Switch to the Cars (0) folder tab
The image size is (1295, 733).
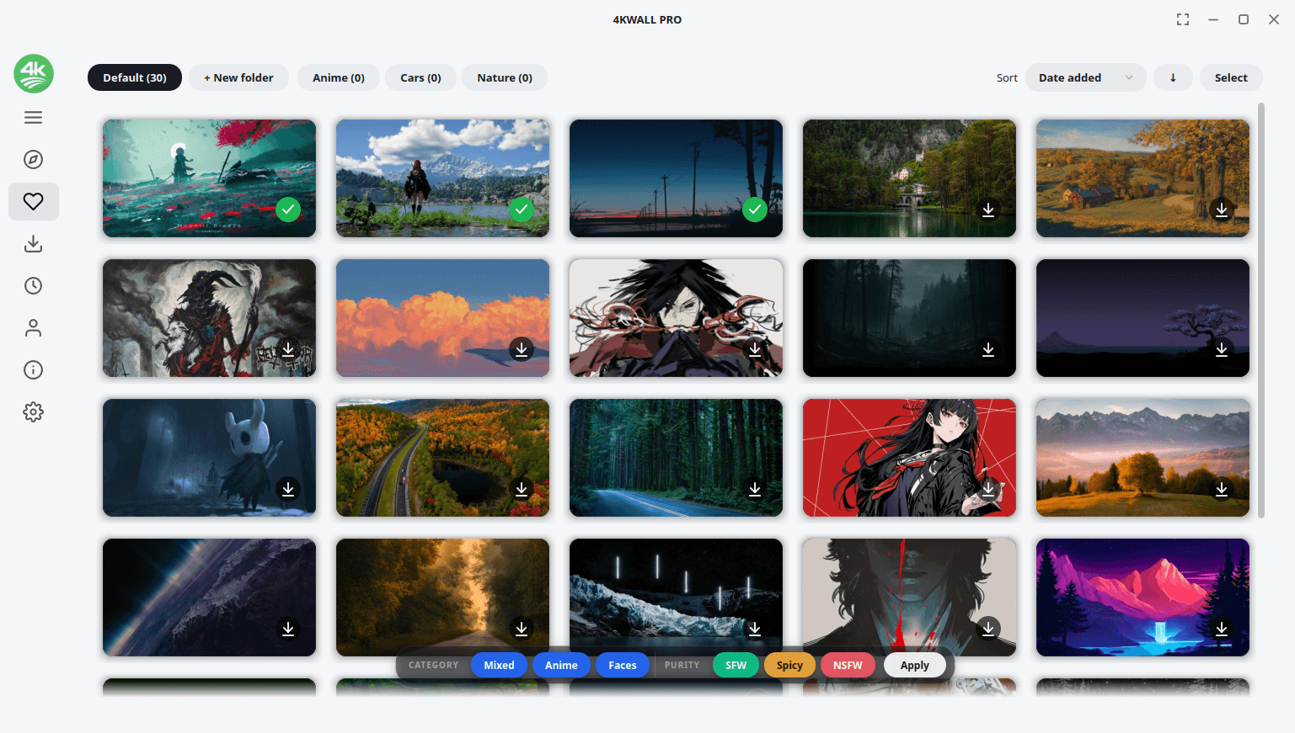click(x=420, y=77)
